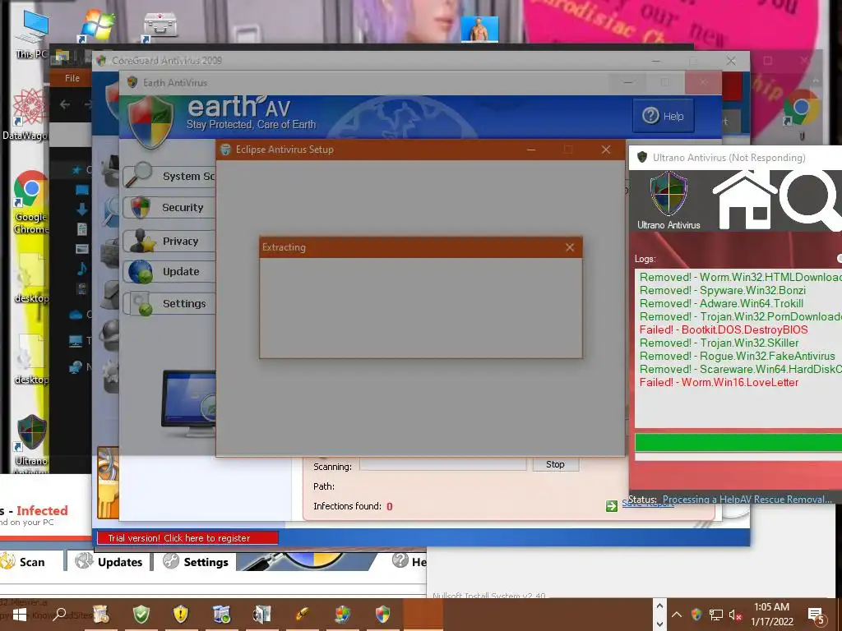Viewport: 842px width, 631px height.
Task: Click the Ultrano Antivirus shield logo
Action: tap(668, 194)
